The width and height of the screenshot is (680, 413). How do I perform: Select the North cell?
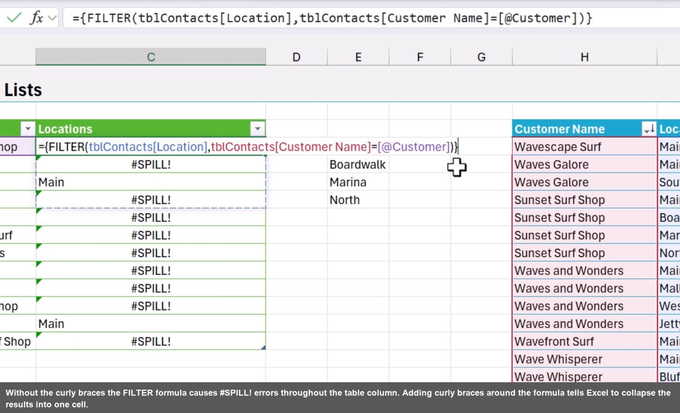tap(358, 200)
